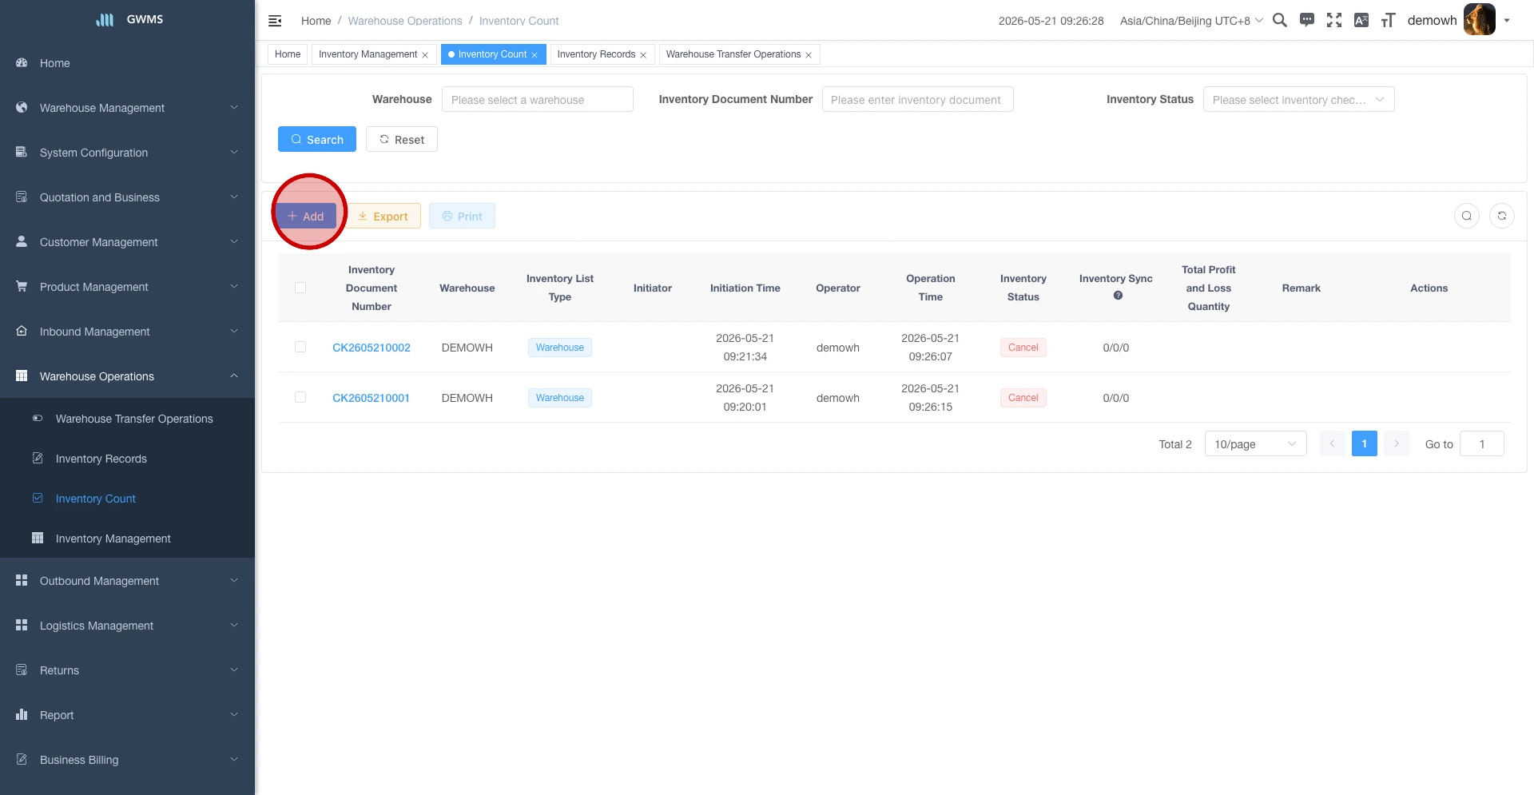Check the row CK2605210002 checkbox
This screenshot has width=1534, height=795.
[x=300, y=347]
